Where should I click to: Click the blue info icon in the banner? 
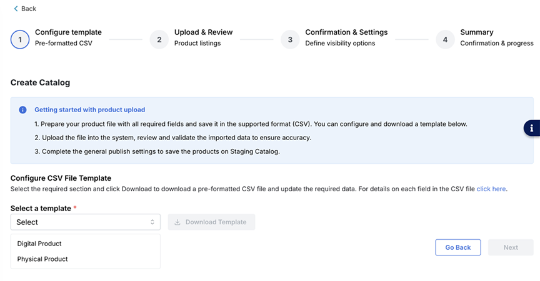pyautogui.click(x=22, y=110)
